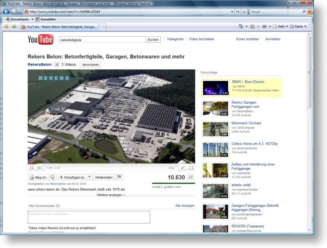Pause the Rekers video
Screen dimensions: 327x248
pos(32,168)
